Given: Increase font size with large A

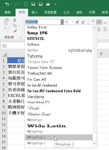Looking at the screenshot, I should click(x=78, y=22).
